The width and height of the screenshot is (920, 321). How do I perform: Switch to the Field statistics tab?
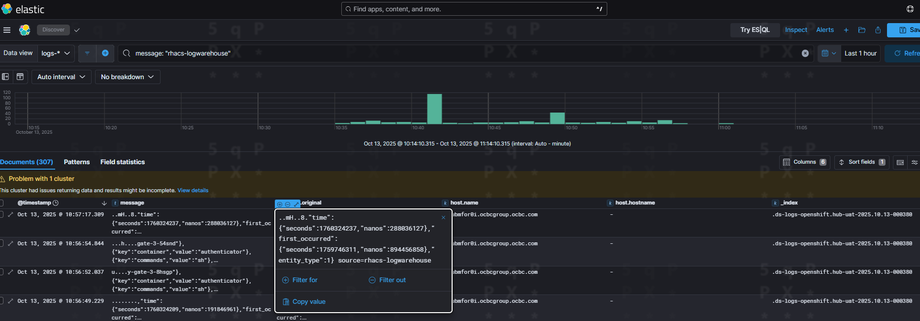point(123,162)
